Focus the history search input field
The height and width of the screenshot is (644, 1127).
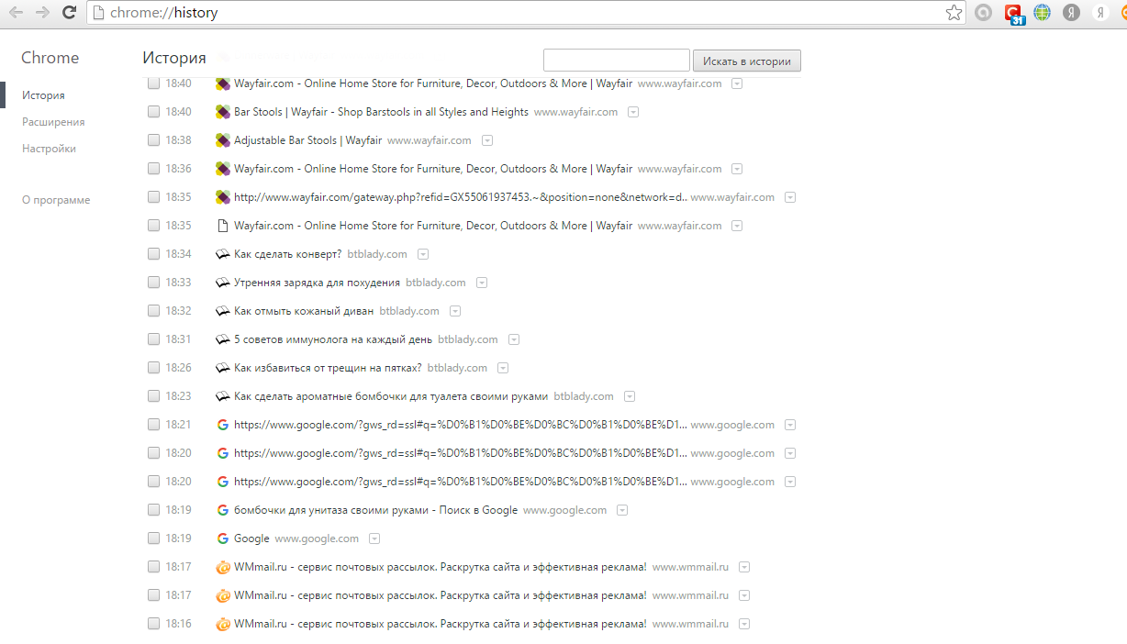pos(617,61)
